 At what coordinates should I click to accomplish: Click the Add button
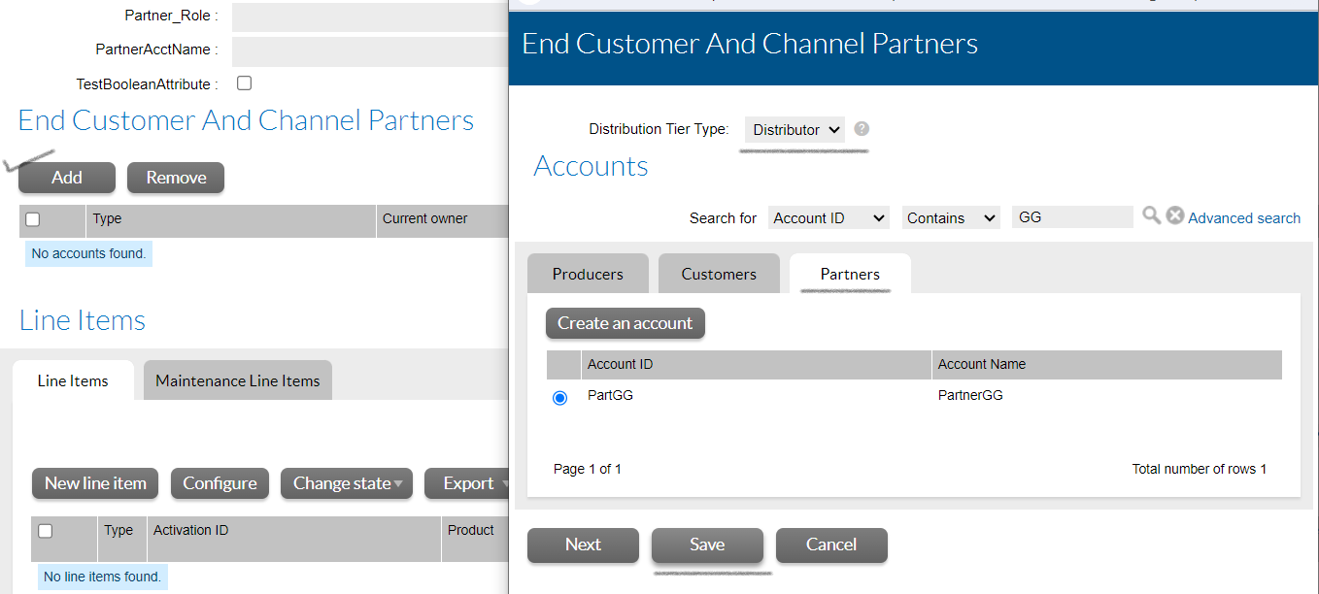[67, 178]
